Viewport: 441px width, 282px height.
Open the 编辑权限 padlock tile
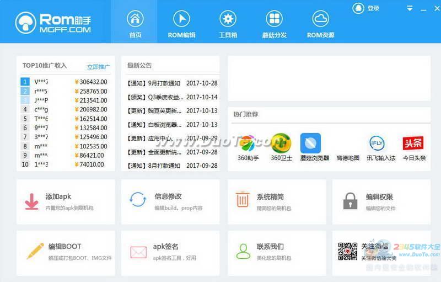pyautogui.click(x=381, y=201)
